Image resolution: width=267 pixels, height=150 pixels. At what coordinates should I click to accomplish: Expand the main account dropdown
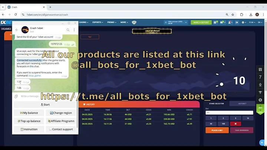[186, 22]
